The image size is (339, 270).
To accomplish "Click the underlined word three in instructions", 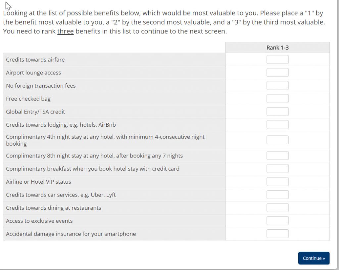I will (65, 31).
